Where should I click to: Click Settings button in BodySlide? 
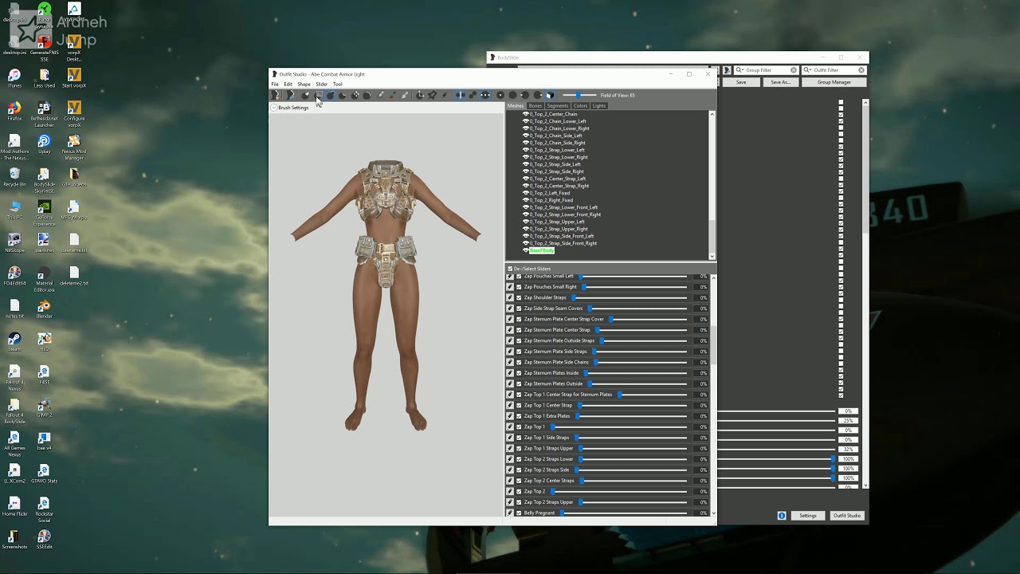pos(808,516)
